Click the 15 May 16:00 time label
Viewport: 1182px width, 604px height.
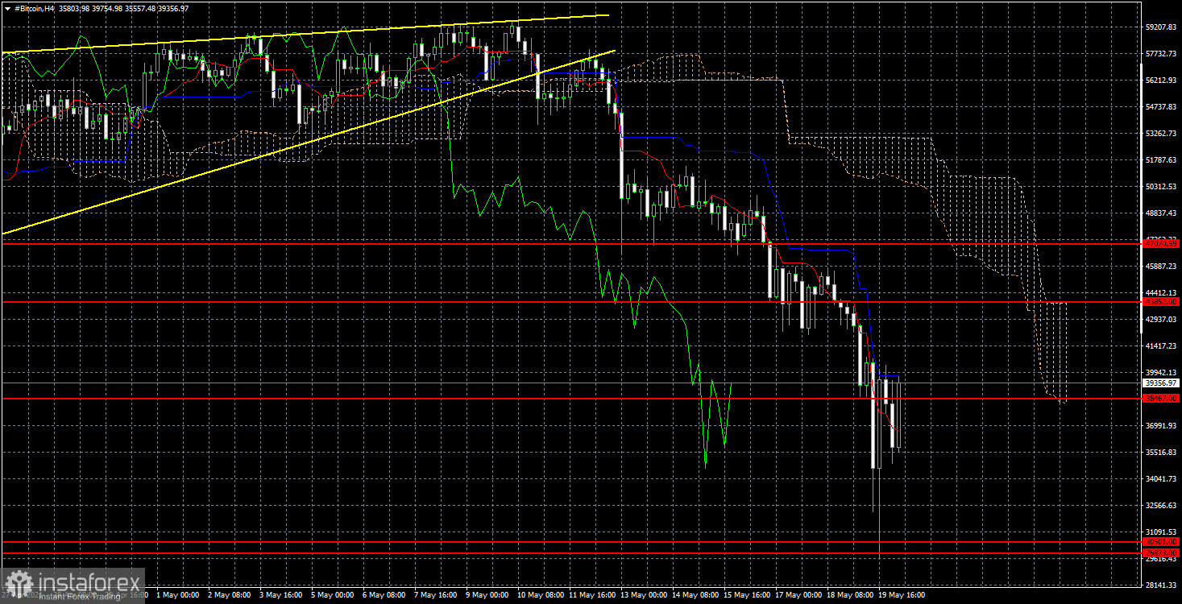(750, 596)
